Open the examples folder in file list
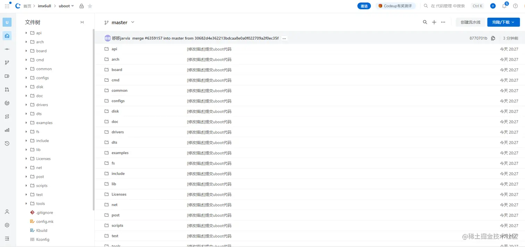This screenshot has height=247, width=525. (x=120, y=153)
